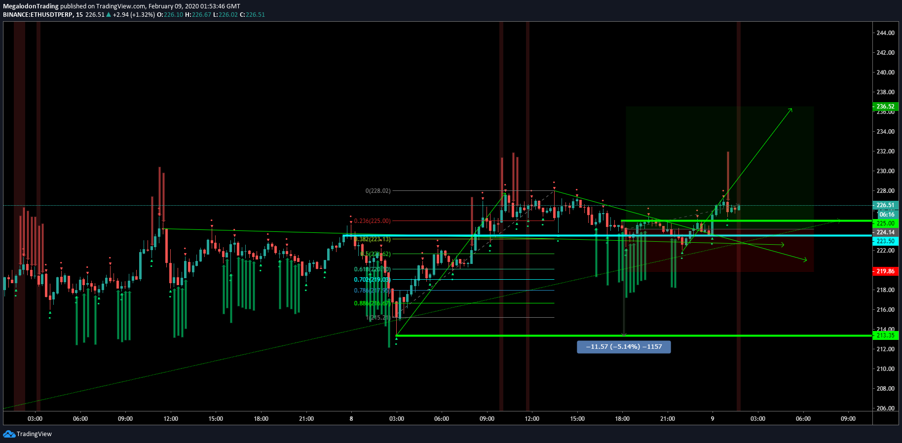Click the MegalodonTrading author name

(31, 6)
